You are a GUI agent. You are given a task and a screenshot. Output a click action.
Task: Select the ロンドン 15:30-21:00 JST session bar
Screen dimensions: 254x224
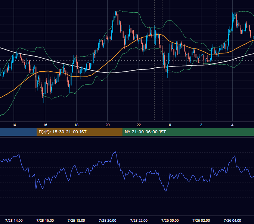click(x=79, y=132)
